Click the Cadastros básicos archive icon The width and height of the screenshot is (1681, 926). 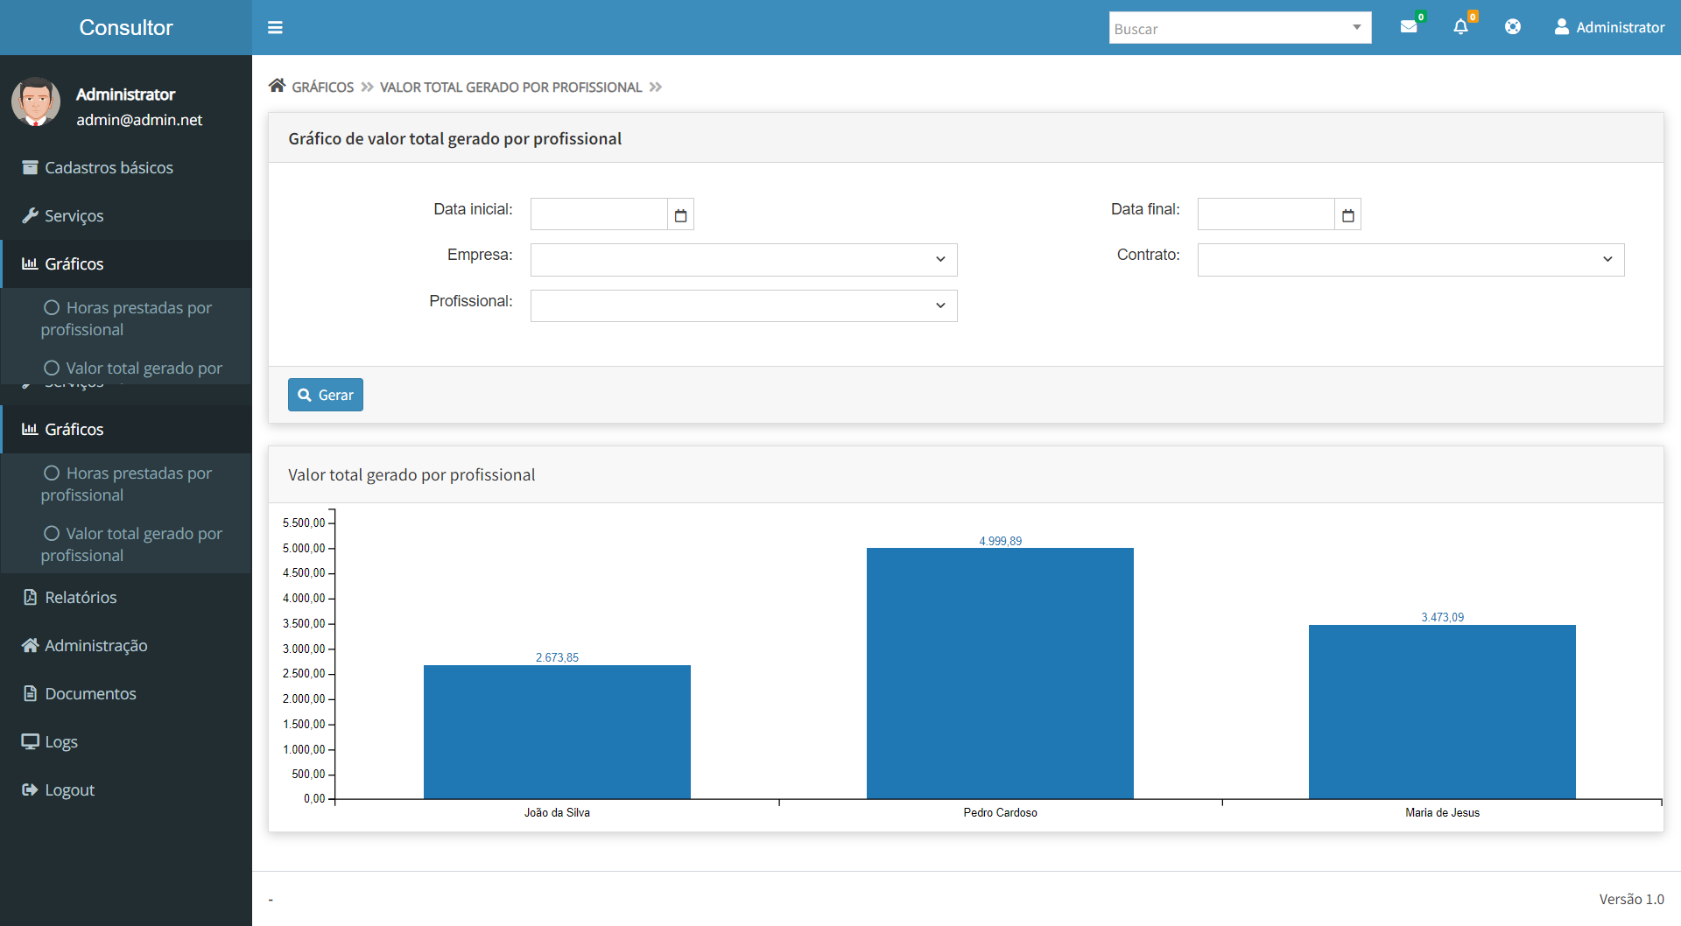pyautogui.click(x=30, y=167)
